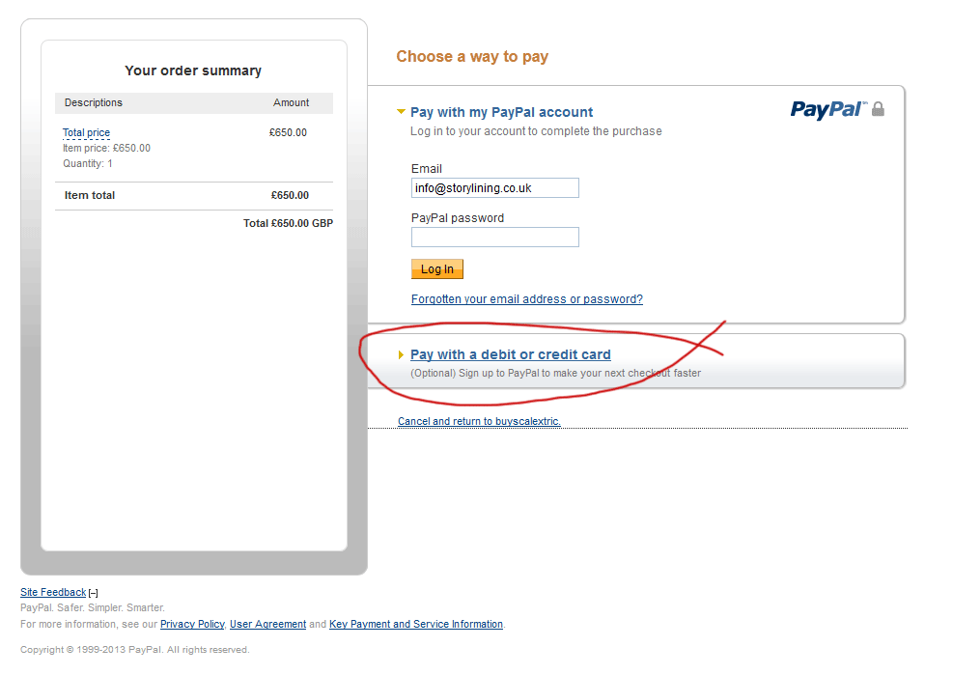This screenshot has height=675, width=953.
Task: Open Forgotten your email address or password link
Action: [x=526, y=299]
